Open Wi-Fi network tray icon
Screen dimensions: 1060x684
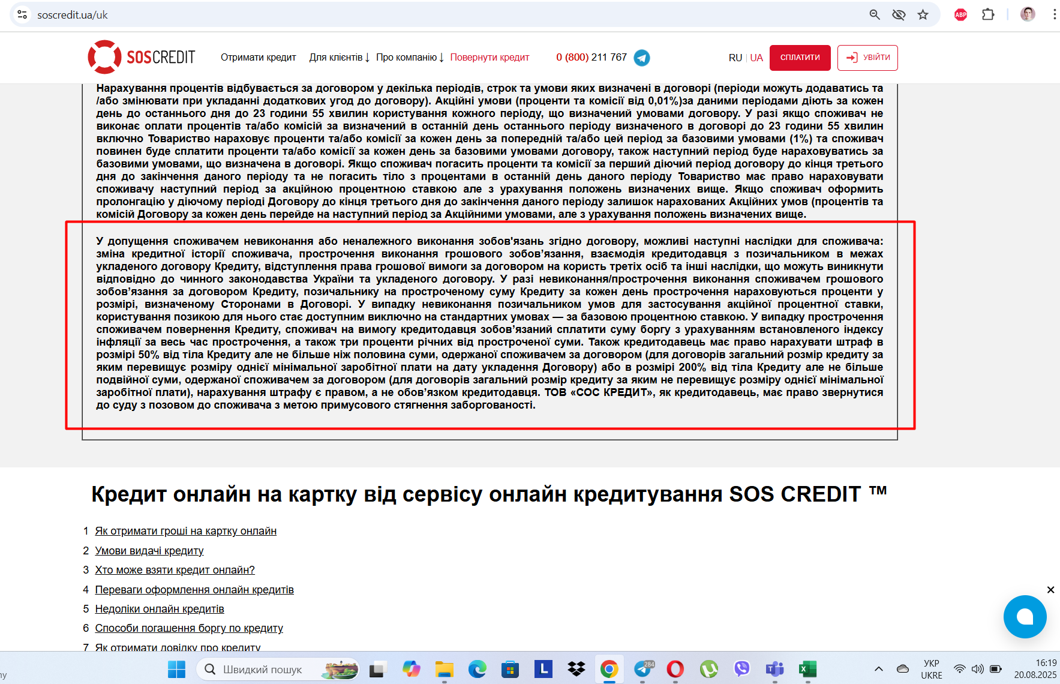pos(960,669)
